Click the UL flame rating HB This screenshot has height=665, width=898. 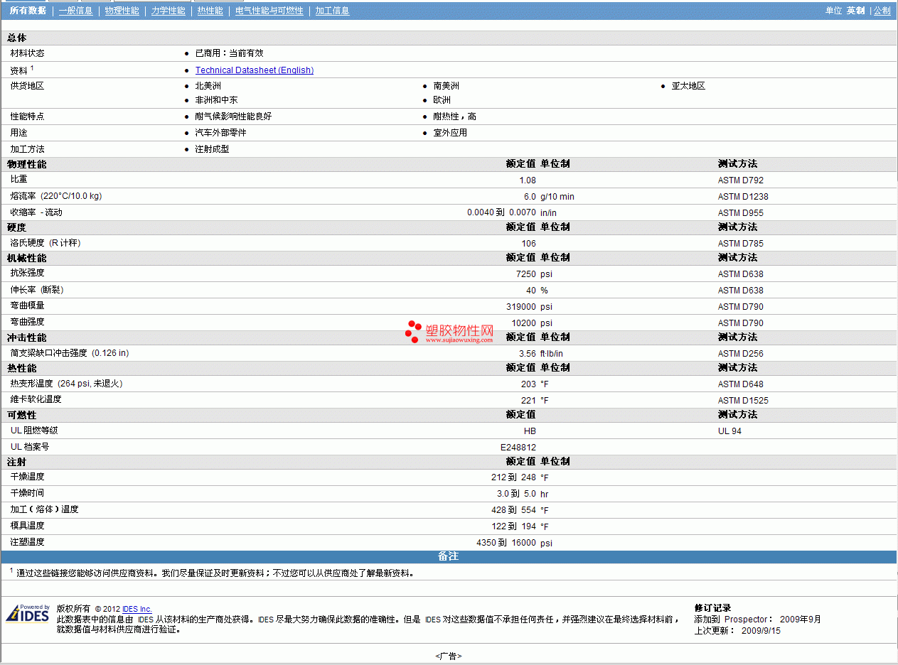[x=530, y=431]
